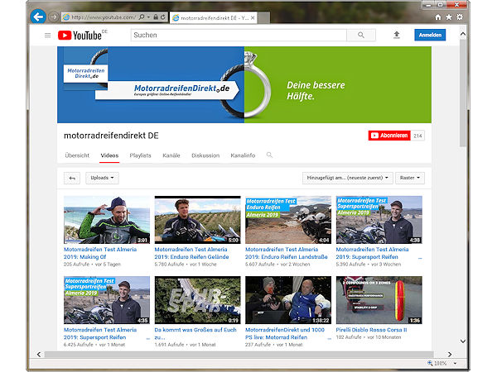Click 'Pirelli Diablo Rosso Corsa II' title
The width and height of the screenshot is (497, 372).
tap(371, 330)
